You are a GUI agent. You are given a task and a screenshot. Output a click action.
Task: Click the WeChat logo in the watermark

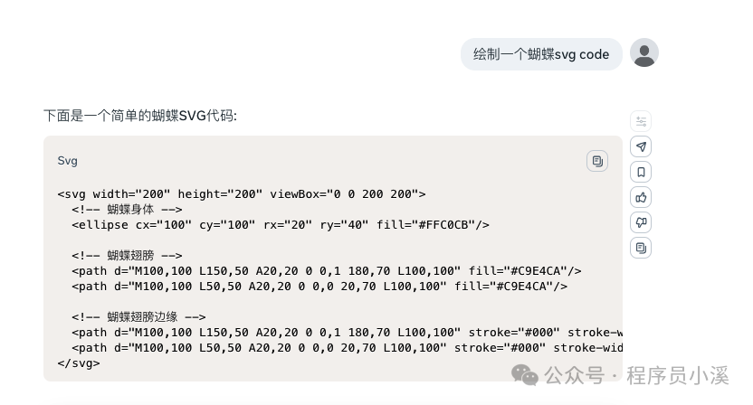(526, 375)
